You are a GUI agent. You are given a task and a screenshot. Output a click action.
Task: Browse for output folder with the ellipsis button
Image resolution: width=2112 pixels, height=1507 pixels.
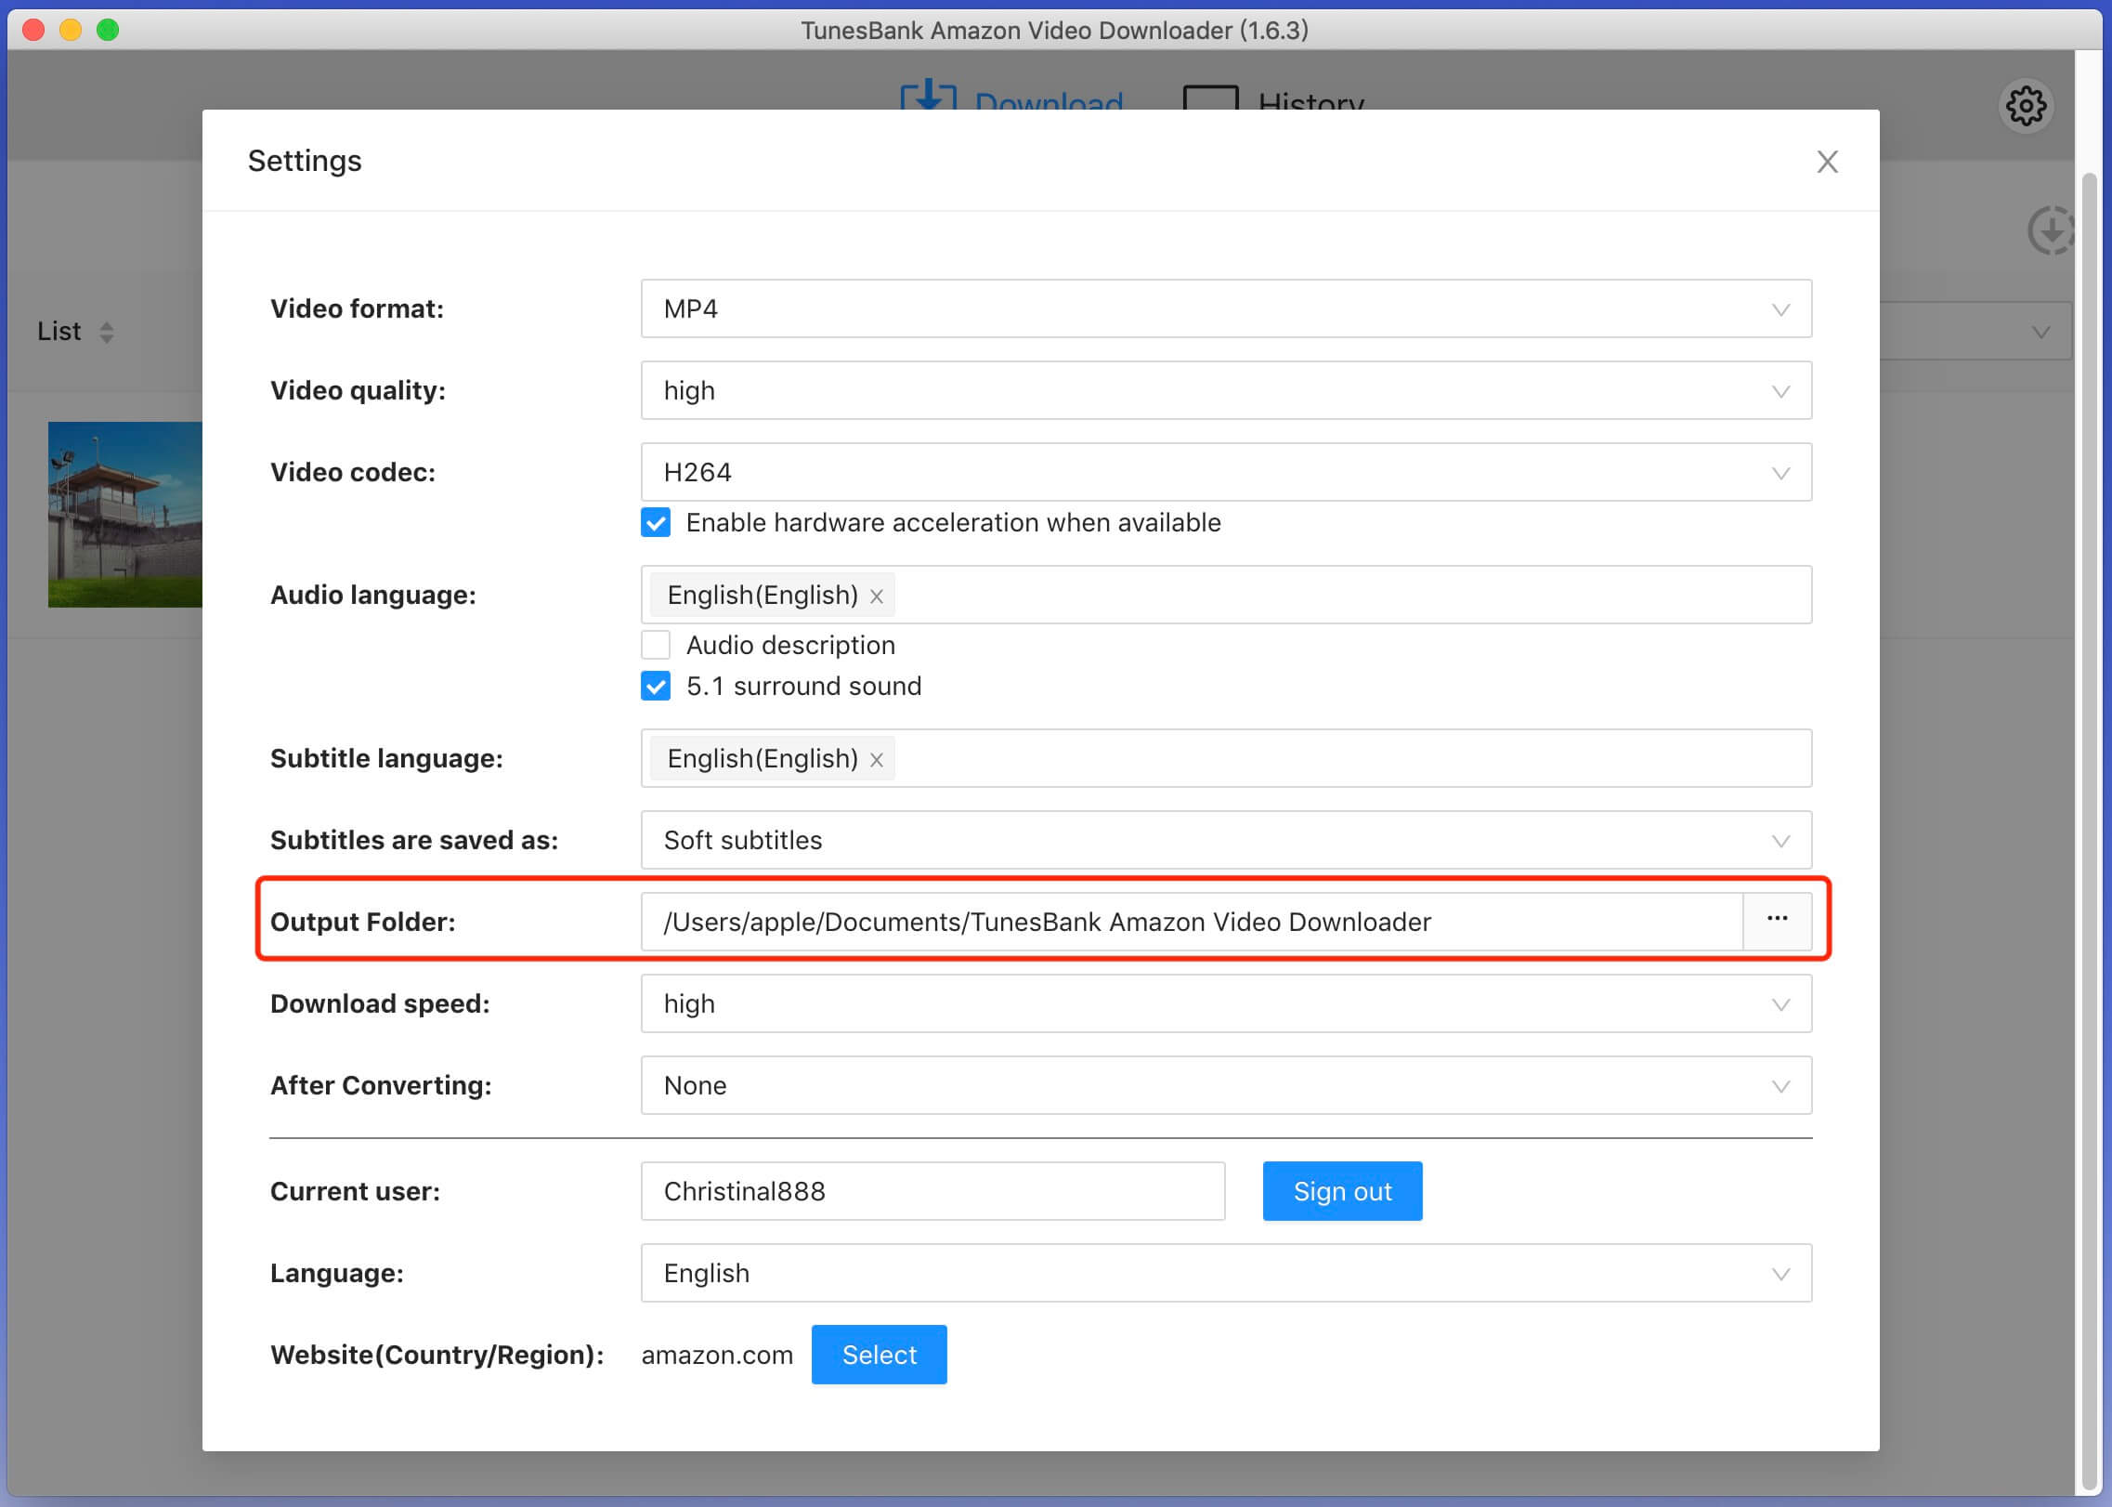click(1777, 920)
